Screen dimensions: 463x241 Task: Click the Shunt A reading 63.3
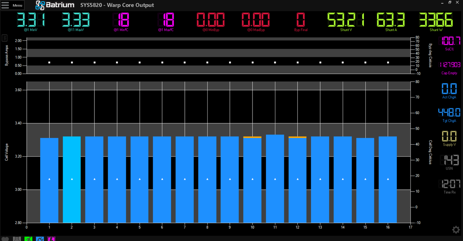391,20
